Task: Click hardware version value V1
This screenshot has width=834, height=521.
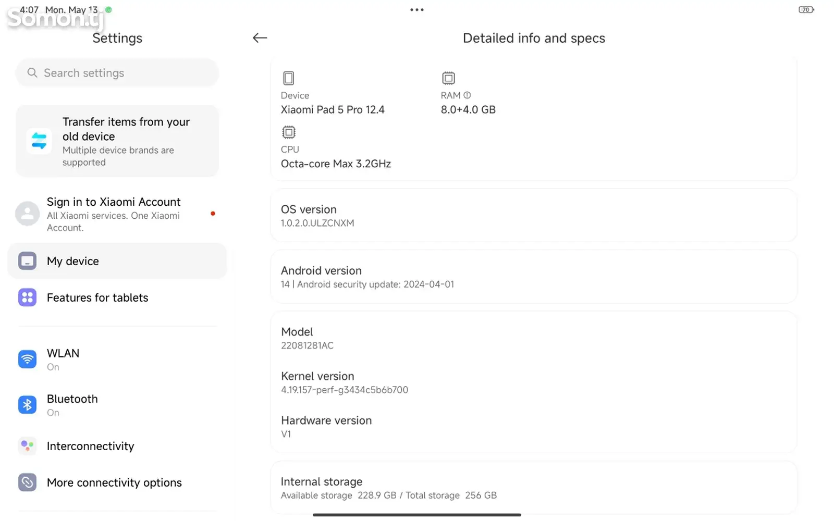Action: click(286, 434)
